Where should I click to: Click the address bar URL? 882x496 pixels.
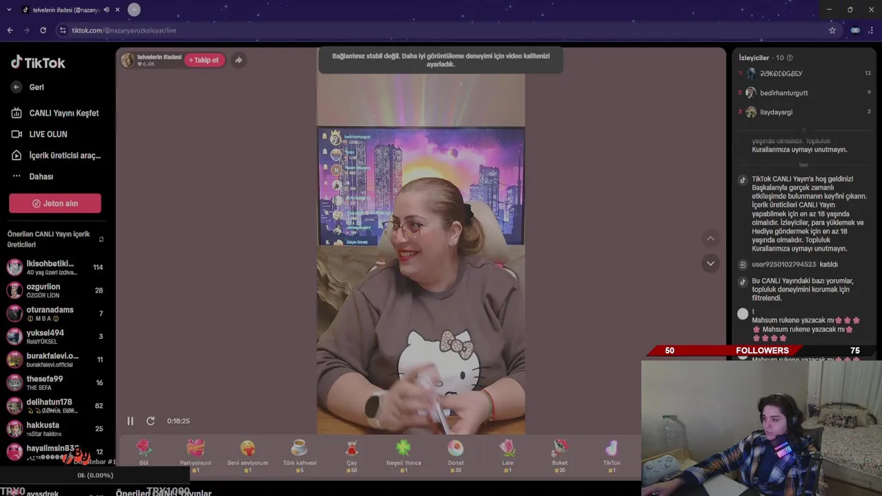pyautogui.click(x=124, y=30)
